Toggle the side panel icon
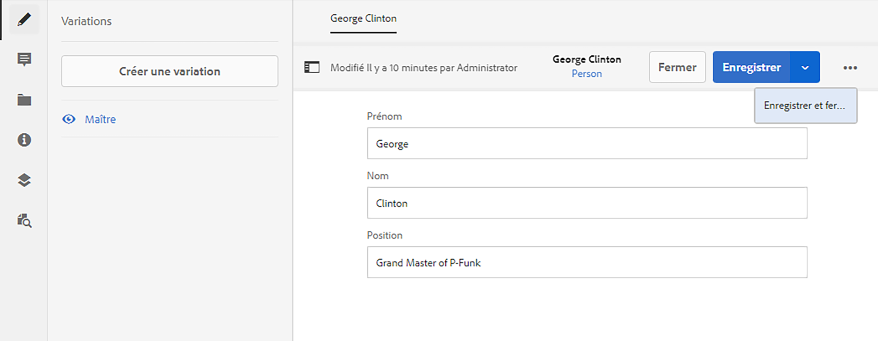This screenshot has height=341, width=878. tap(312, 67)
